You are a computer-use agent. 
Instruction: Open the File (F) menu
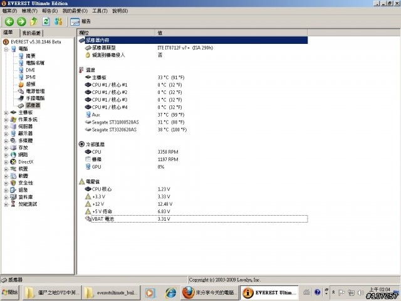9,11
